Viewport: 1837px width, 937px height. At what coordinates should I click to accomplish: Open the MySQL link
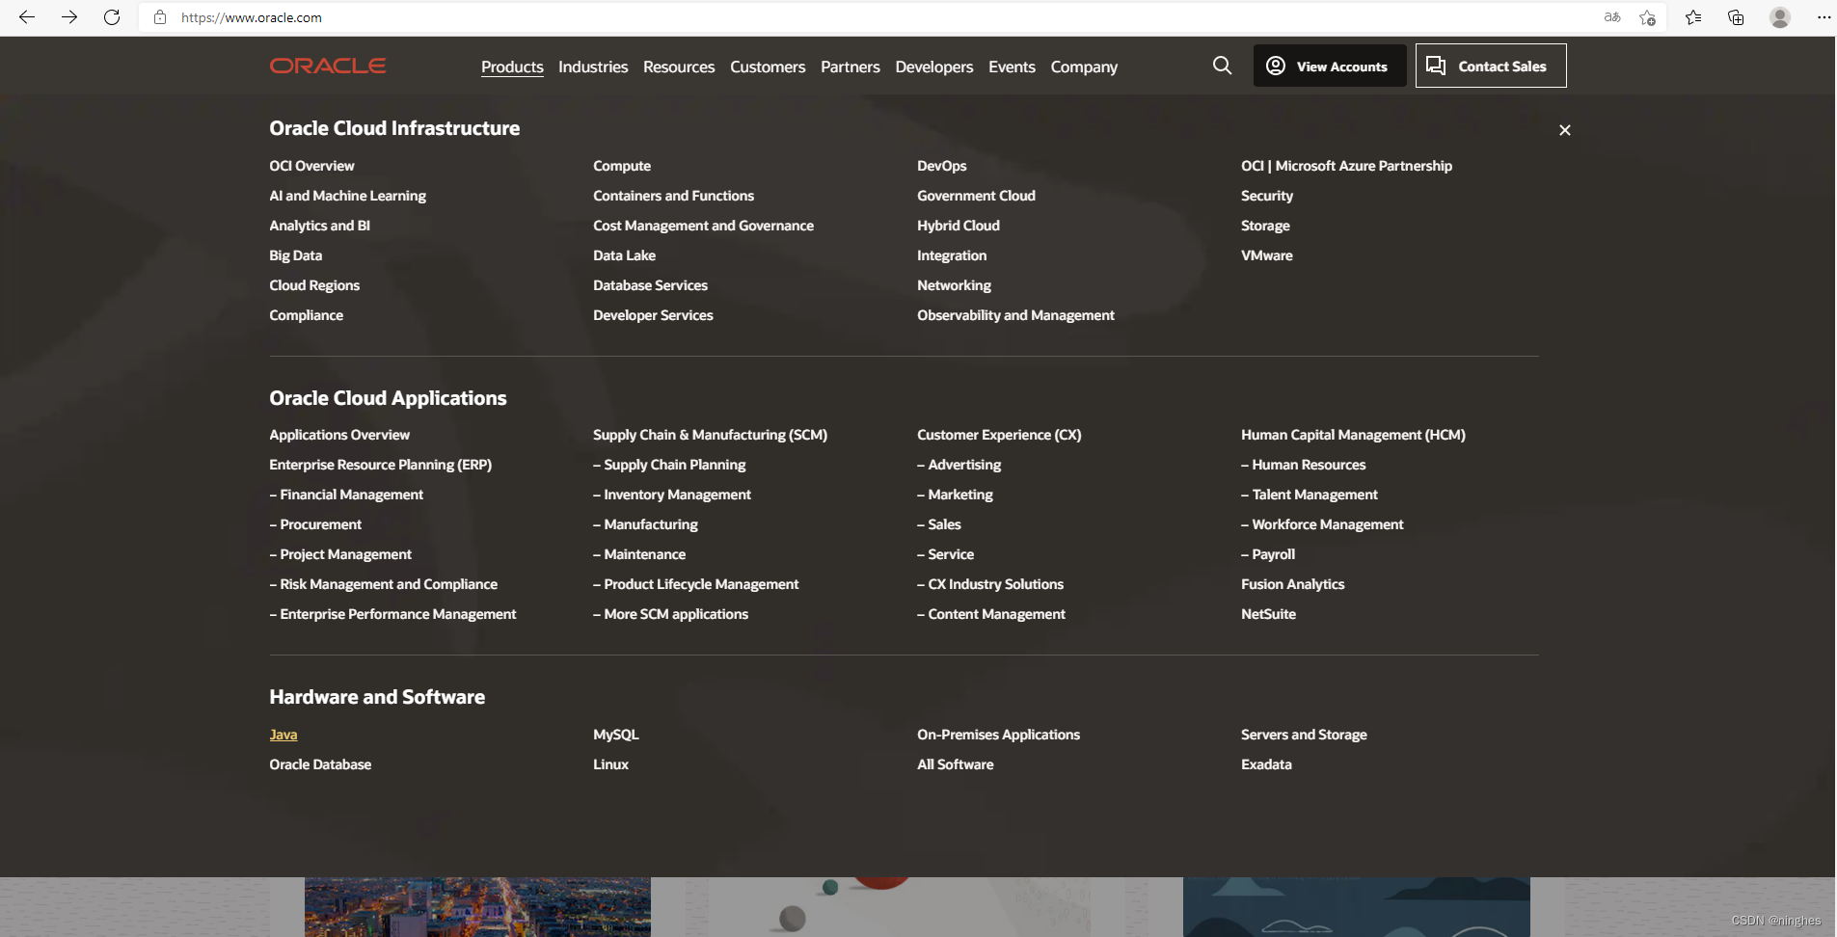(x=615, y=735)
